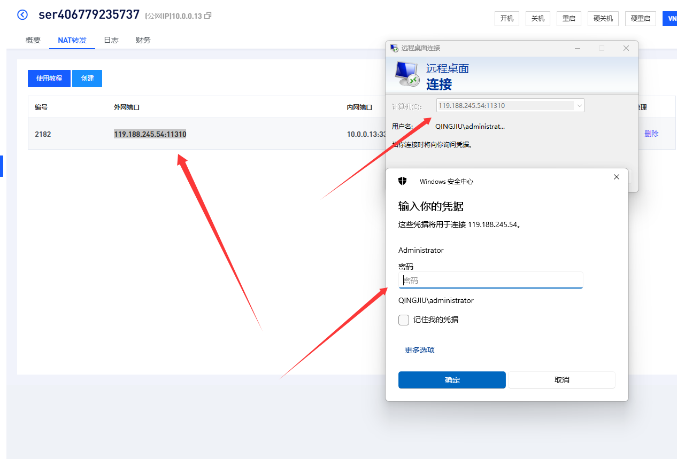Open the 日志 tab
Viewport: 677px width, 459px height.
click(111, 40)
